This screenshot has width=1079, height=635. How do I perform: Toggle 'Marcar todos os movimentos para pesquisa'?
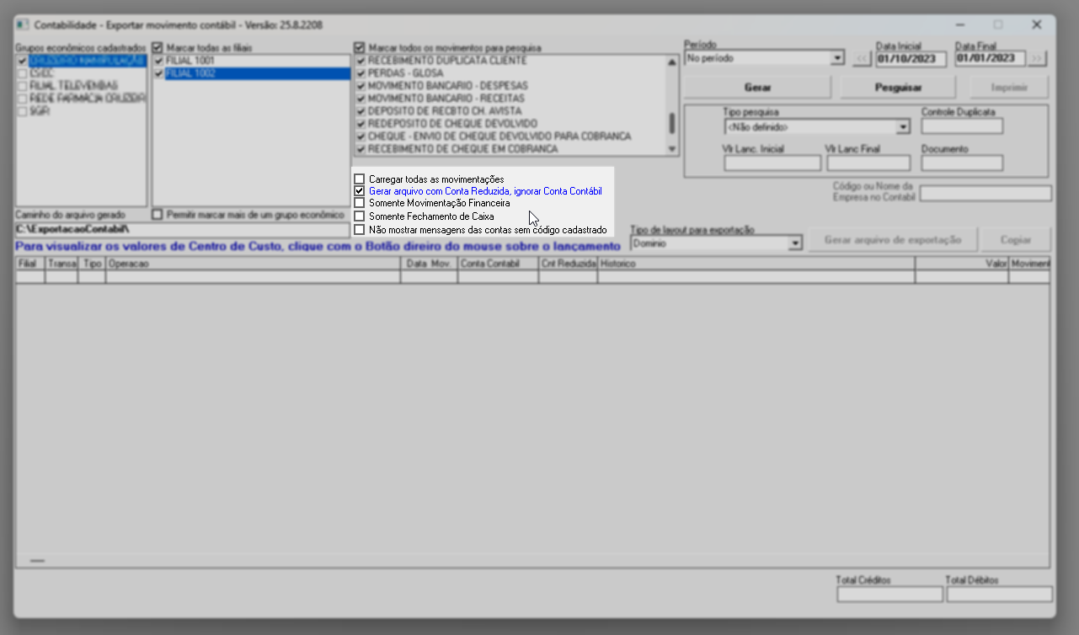click(x=360, y=48)
